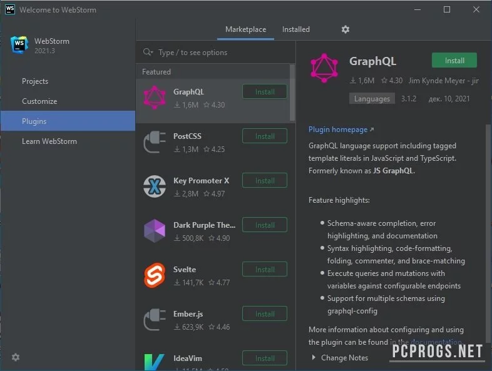492x371 pixels.
Task: Switch to the Installed tab
Action: (295, 29)
